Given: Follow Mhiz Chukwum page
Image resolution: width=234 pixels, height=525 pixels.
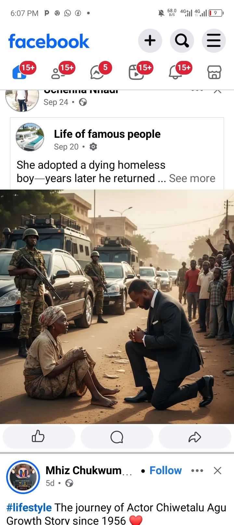Looking at the screenshot, I should [x=165, y=470].
